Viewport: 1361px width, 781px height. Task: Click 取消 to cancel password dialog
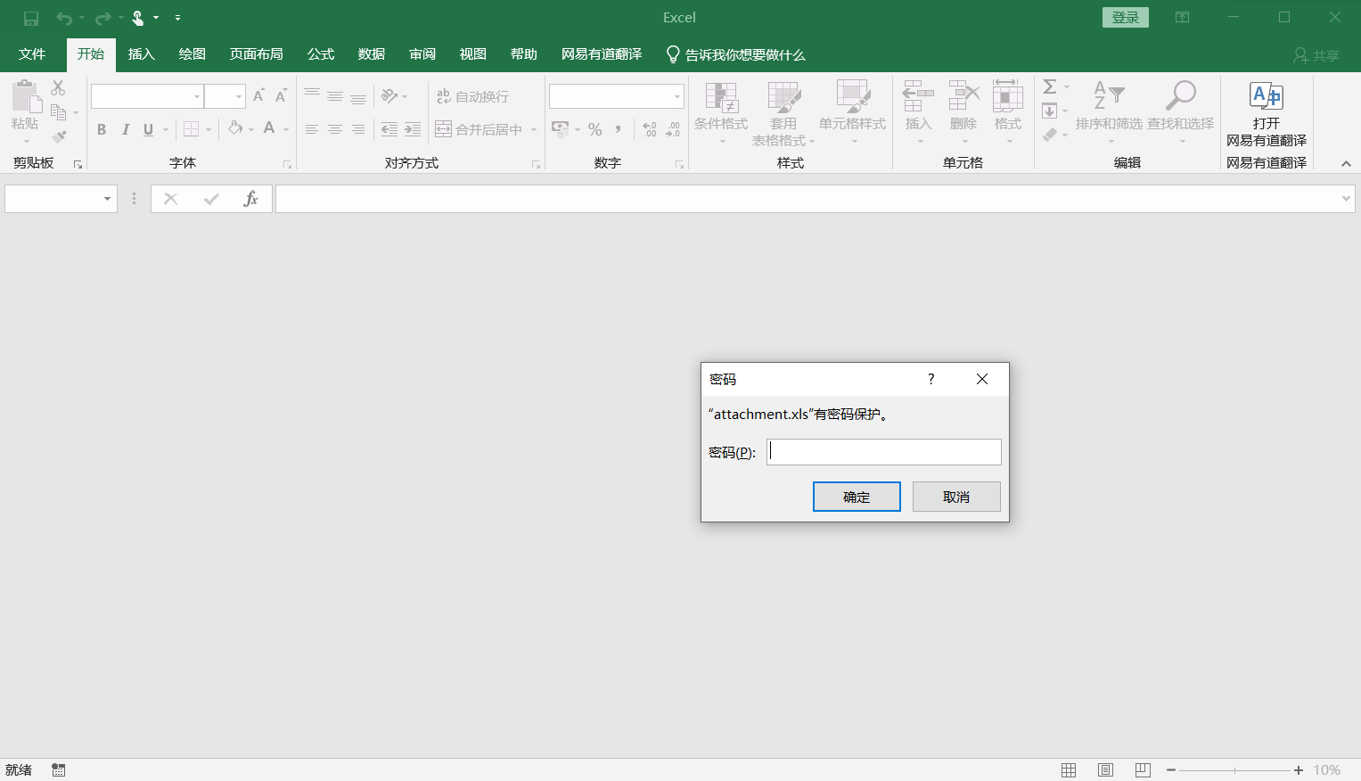(956, 497)
